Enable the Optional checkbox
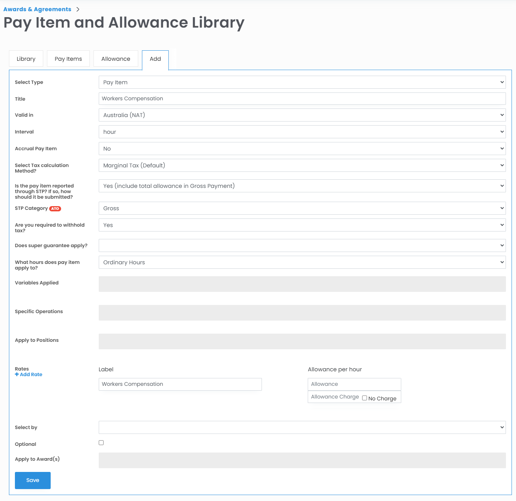Screen dimensions: 516x501 point(101,443)
